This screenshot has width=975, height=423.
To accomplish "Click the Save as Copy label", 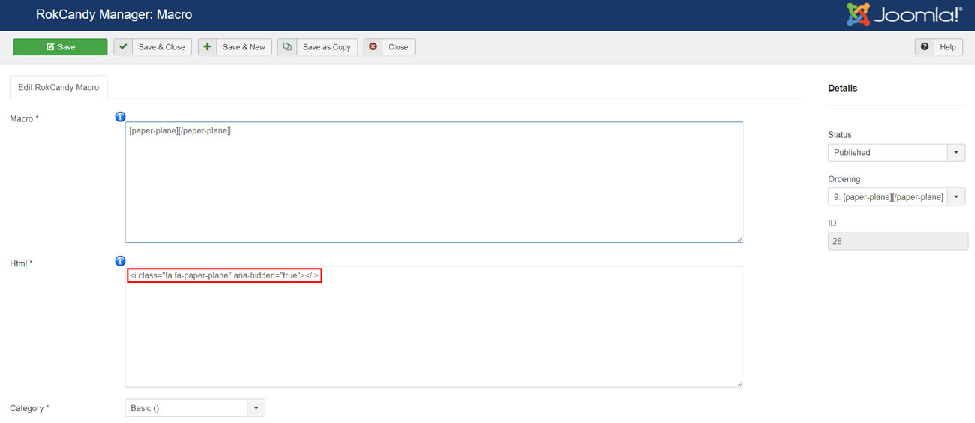I will (327, 46).
